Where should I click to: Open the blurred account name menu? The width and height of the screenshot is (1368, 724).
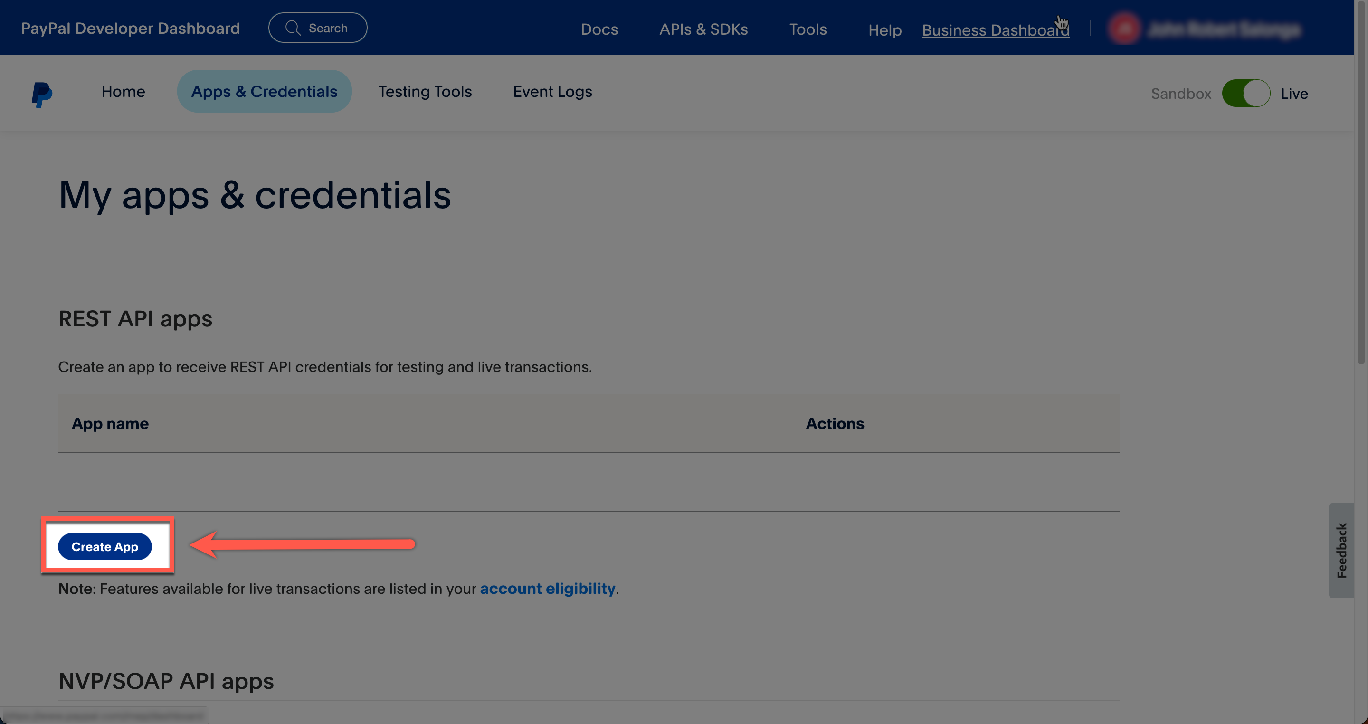(1224, 29)
